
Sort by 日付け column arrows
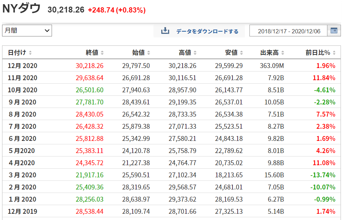[30, 53]
